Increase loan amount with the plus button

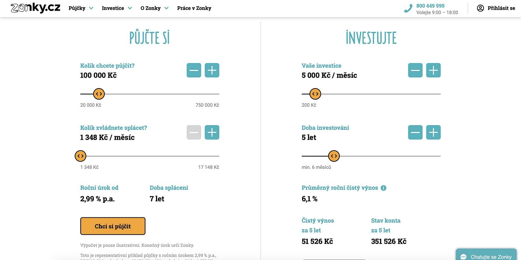click(212, 70)
